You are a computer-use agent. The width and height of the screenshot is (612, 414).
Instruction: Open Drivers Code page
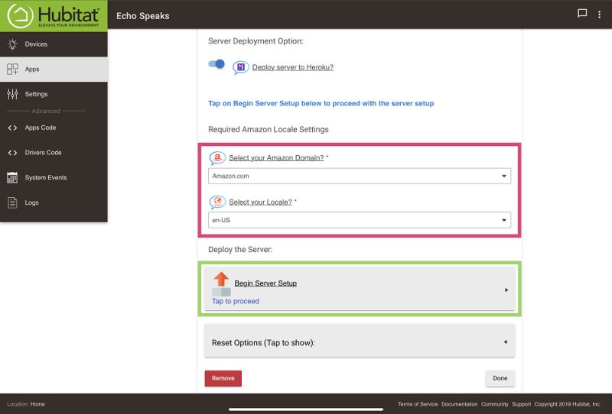54,153
